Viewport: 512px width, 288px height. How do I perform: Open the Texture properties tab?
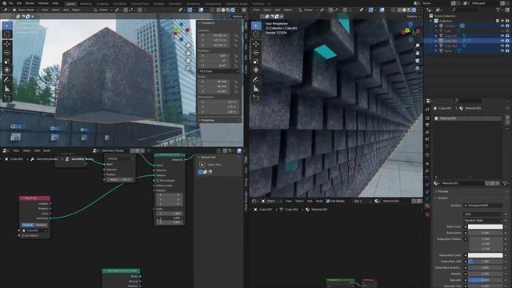pyautogui.click(x=427, y=214)
